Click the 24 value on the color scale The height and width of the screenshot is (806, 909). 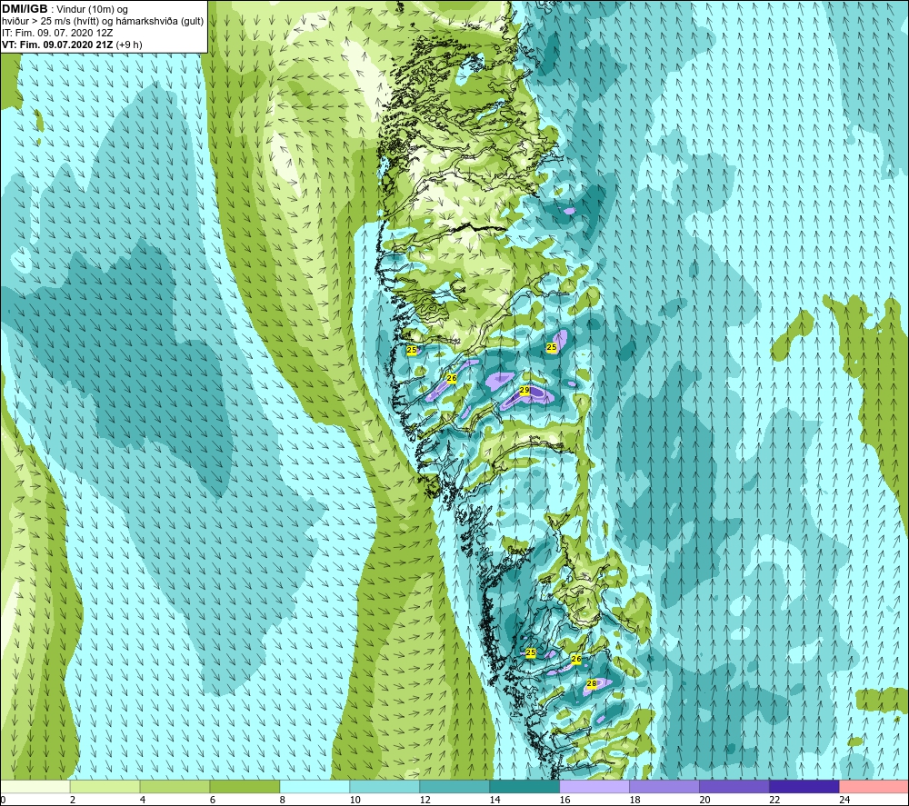844,800
